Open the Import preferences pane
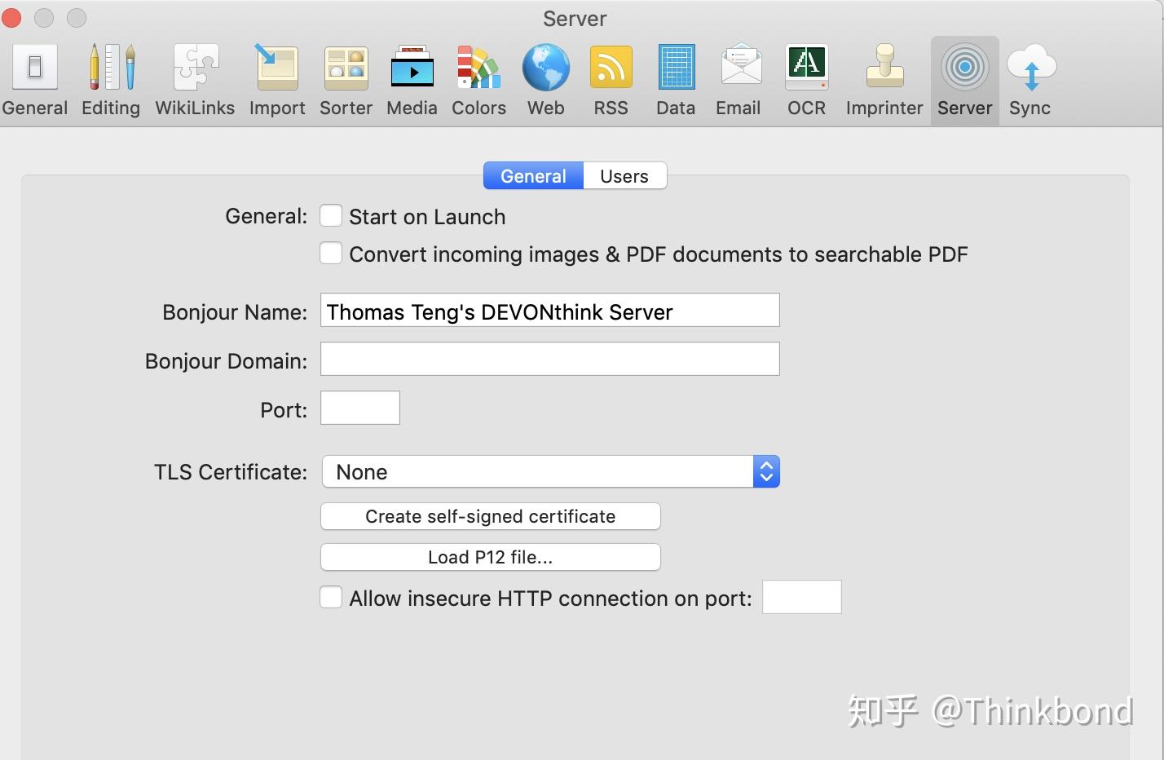Image resolution: width=1164 pixels, height=760 pixels. (x=276, y=77)
